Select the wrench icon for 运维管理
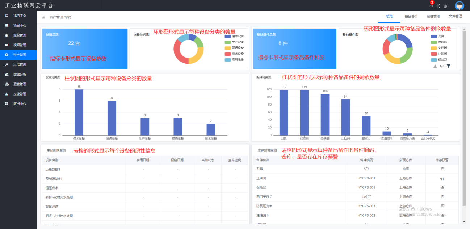This screenshot has width=470, height=229. click(x=7, y=65)
